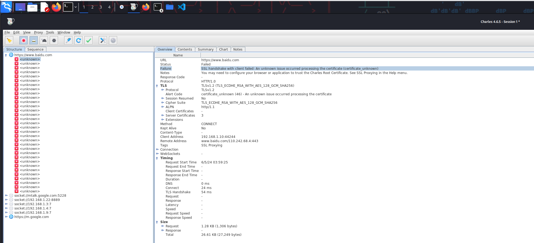
Task: Click the Charles pitcher icon in title bar
Action: coord(10,22)
